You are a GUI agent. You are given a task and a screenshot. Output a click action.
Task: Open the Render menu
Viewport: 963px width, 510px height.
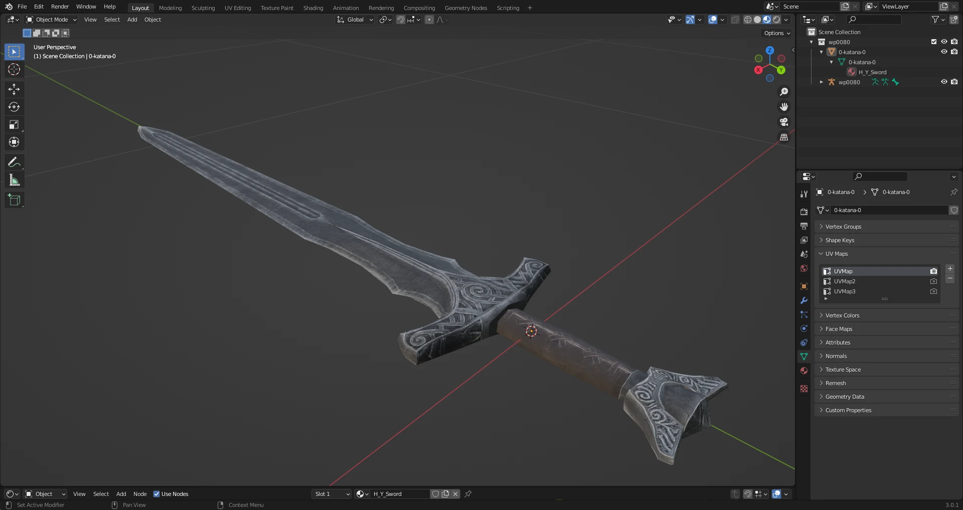pyautogui.click(x=60, y=7)
